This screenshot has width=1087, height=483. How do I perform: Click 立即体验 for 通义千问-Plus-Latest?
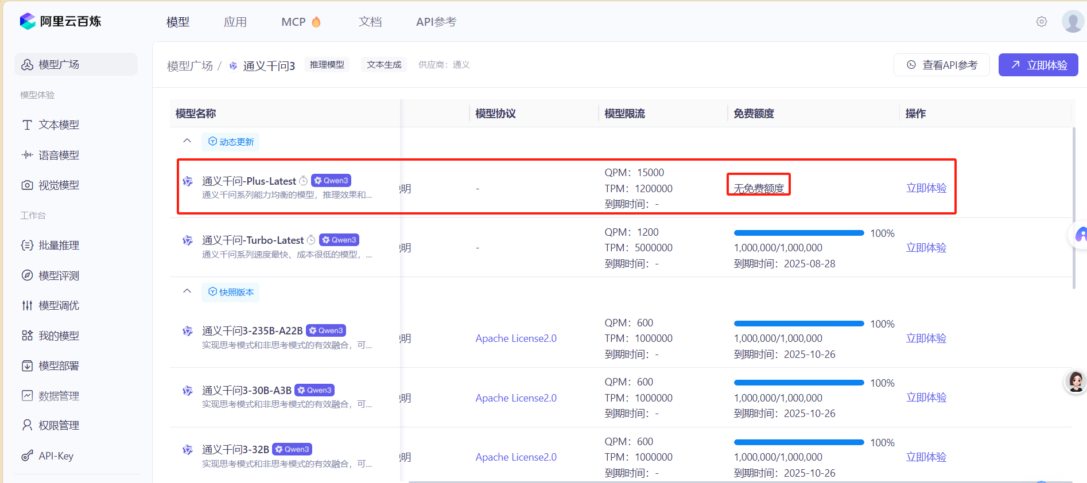(x=926, y=188)
